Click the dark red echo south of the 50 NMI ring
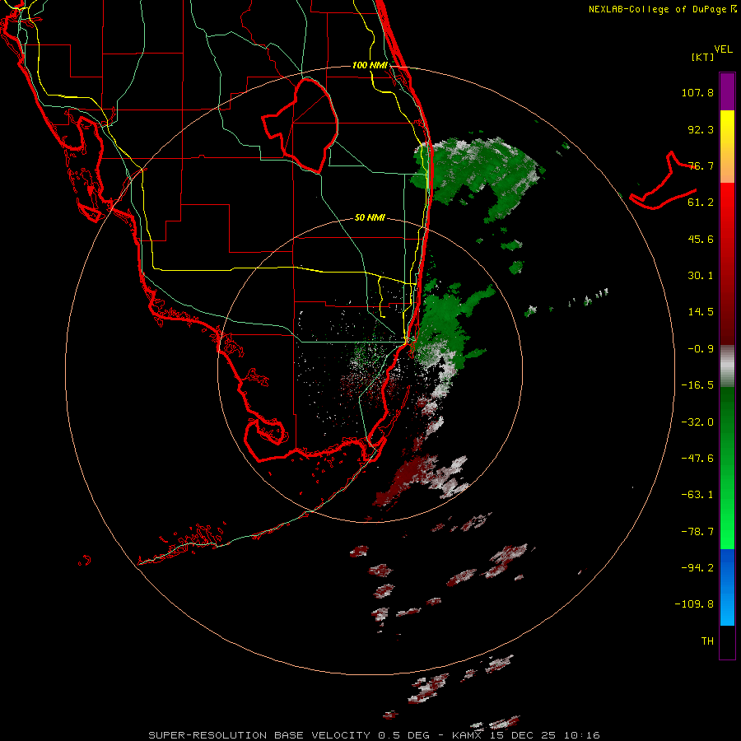 [405, 478]
